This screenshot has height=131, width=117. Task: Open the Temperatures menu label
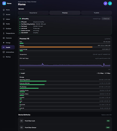(x=10, y=33)
